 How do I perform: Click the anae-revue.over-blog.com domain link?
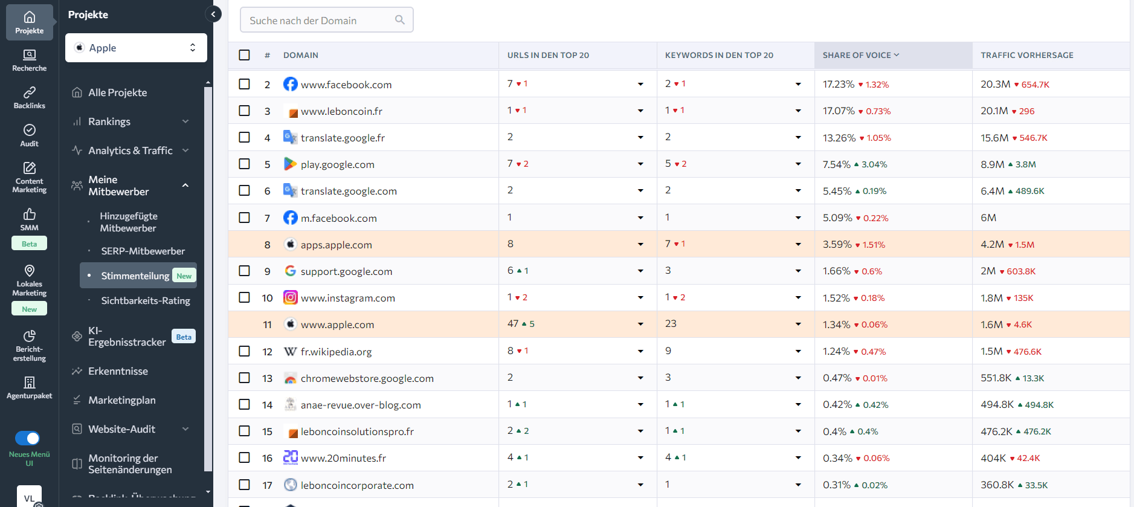pos(361,405)
